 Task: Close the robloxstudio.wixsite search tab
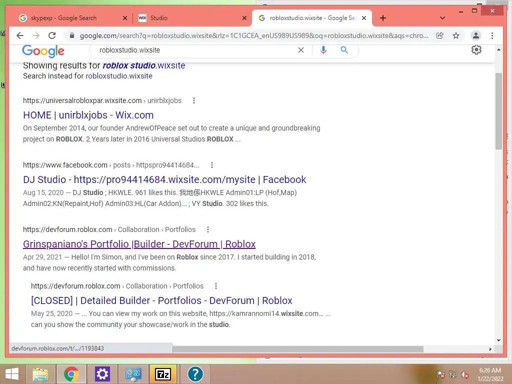(364, 18)
